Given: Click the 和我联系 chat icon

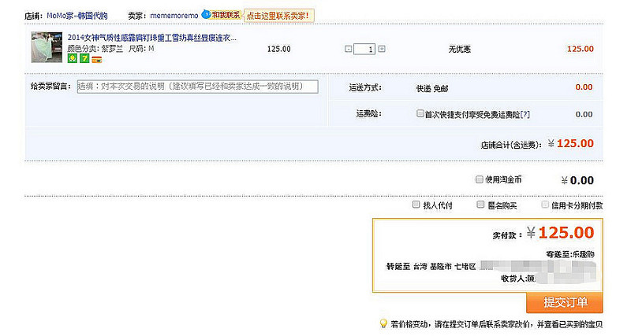Looking at the screenshot, I should pyautogui.click(x=222, y=15).
